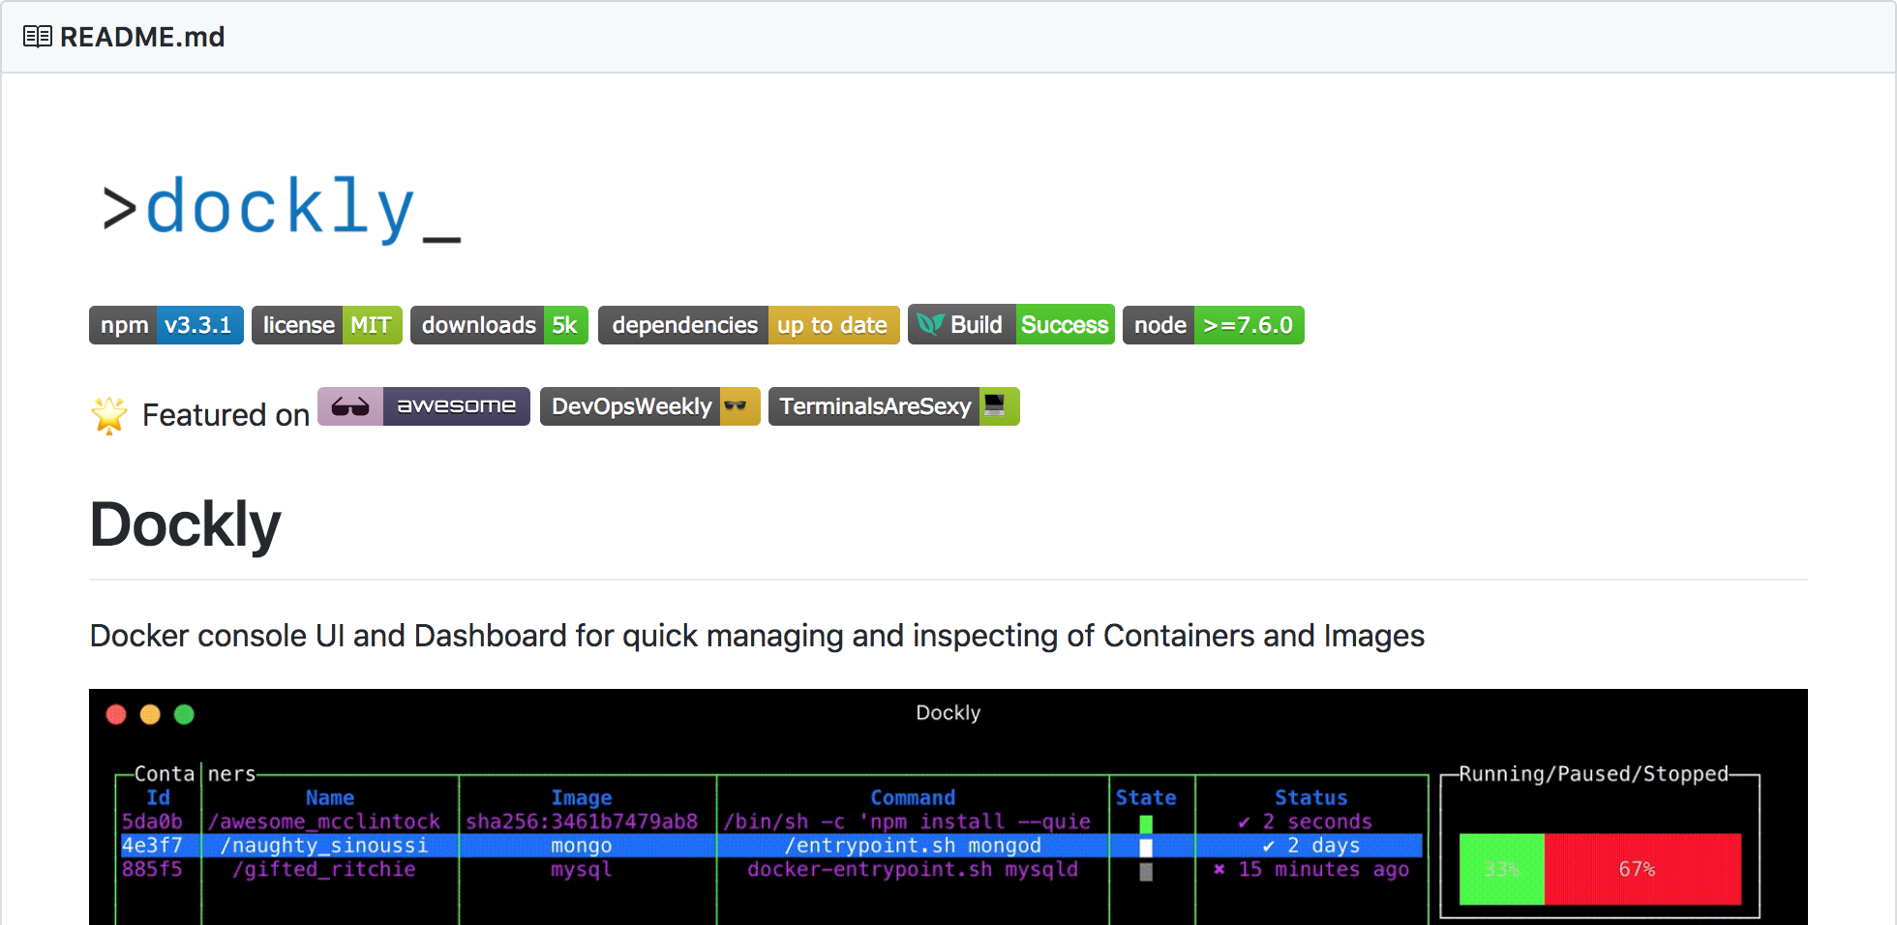
Task: Open the README.md file title
Action: click(142, 37)
